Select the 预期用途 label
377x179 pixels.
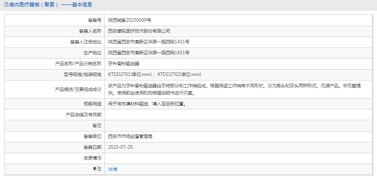[x=92, y=104]
